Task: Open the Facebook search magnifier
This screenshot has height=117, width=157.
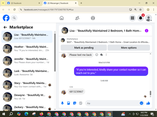Action: tap(14, 18)
